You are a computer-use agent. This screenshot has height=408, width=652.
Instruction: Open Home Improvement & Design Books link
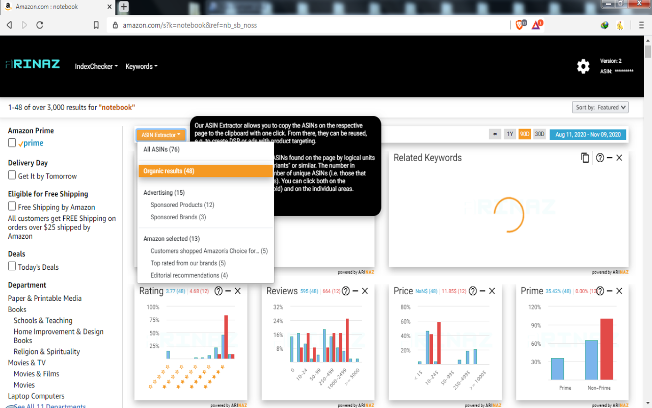pos(59,336)
